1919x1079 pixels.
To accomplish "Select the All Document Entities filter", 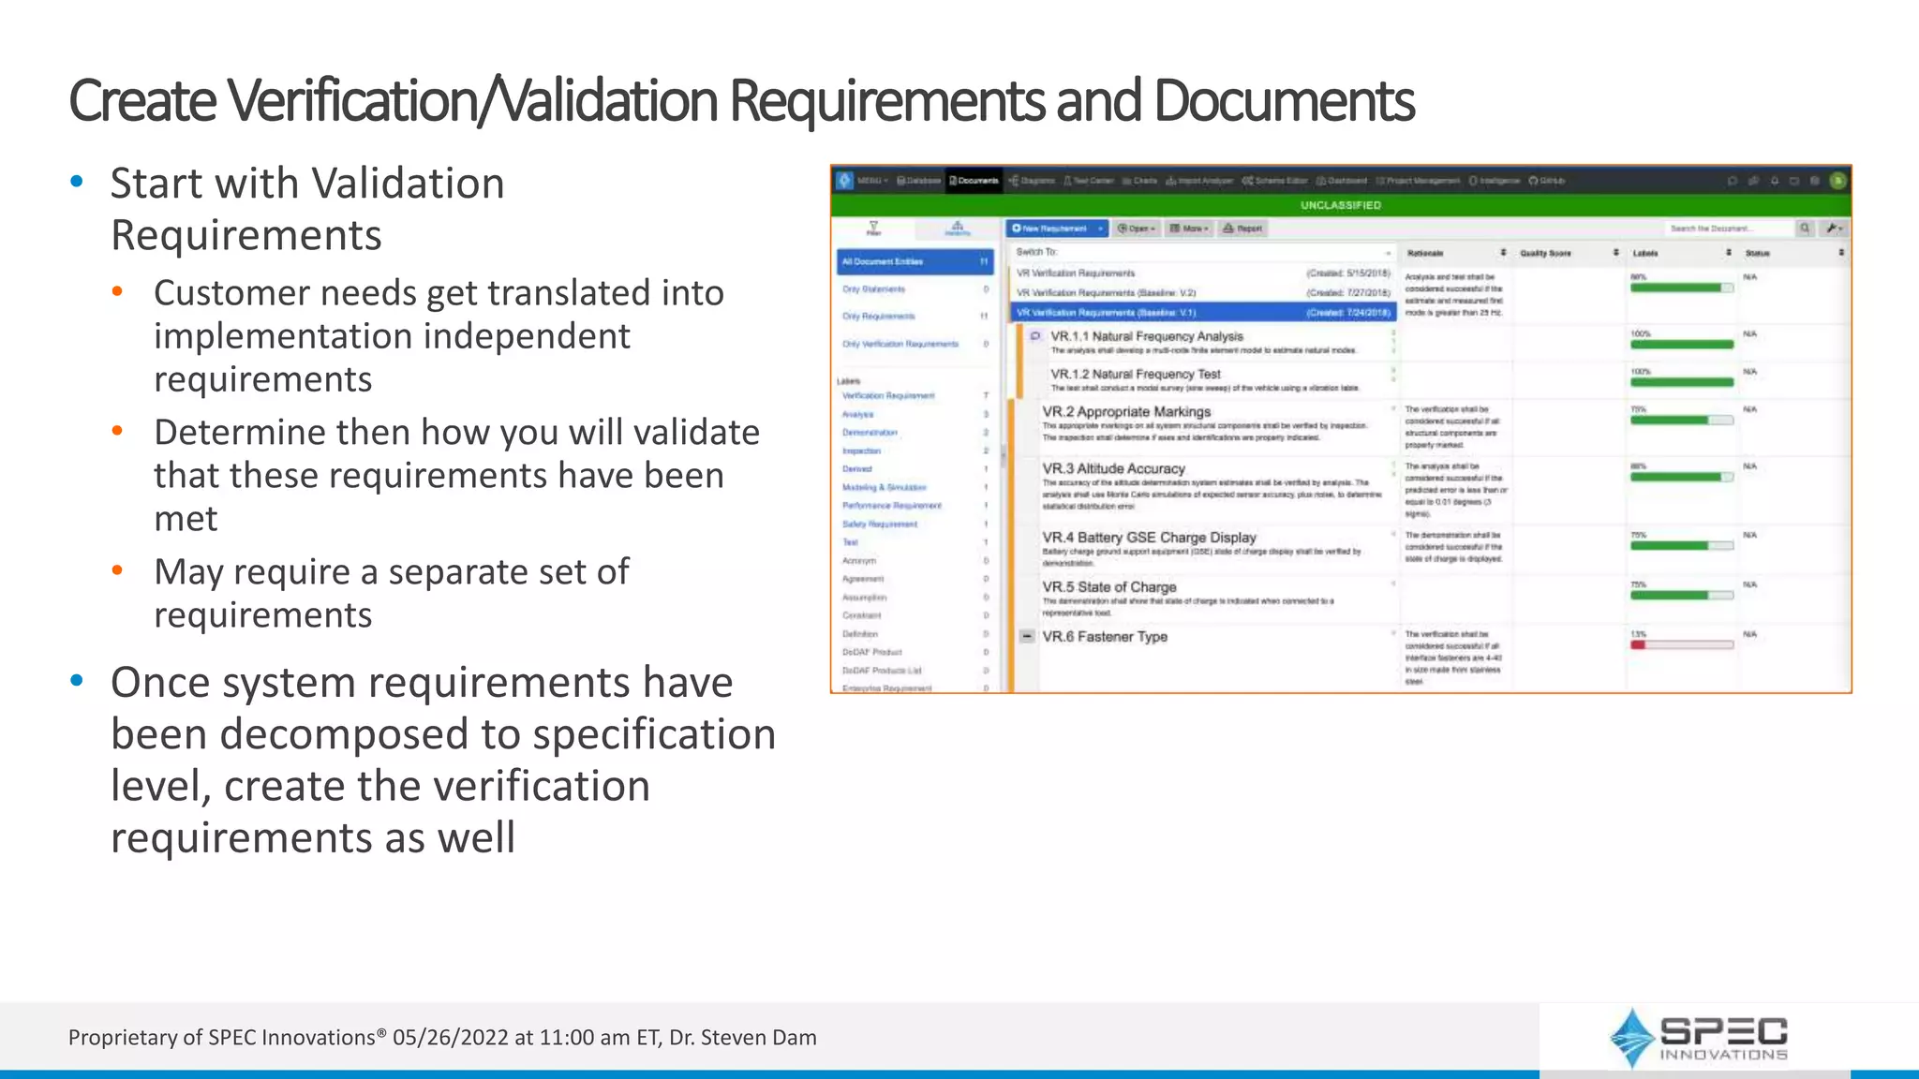I will [x=915, y=261].
